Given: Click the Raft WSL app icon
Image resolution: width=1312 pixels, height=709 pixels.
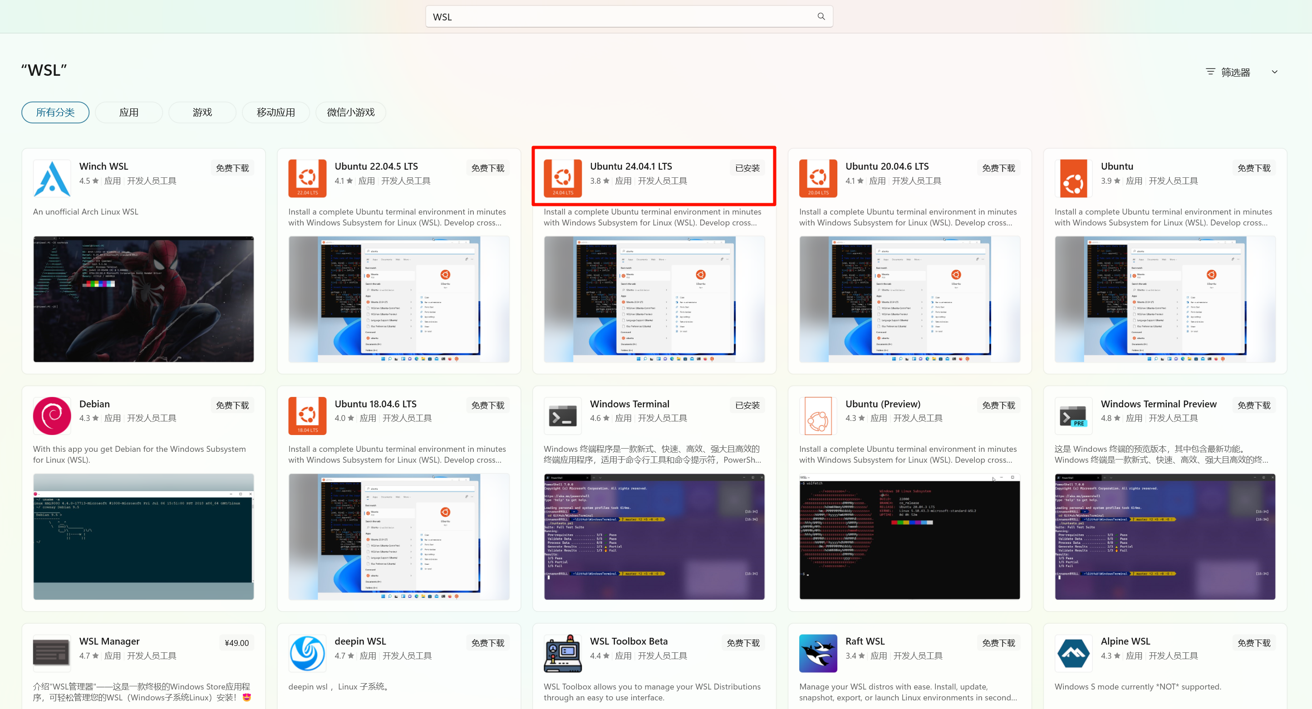Looking at the screenshot, I should click(817, 653).
